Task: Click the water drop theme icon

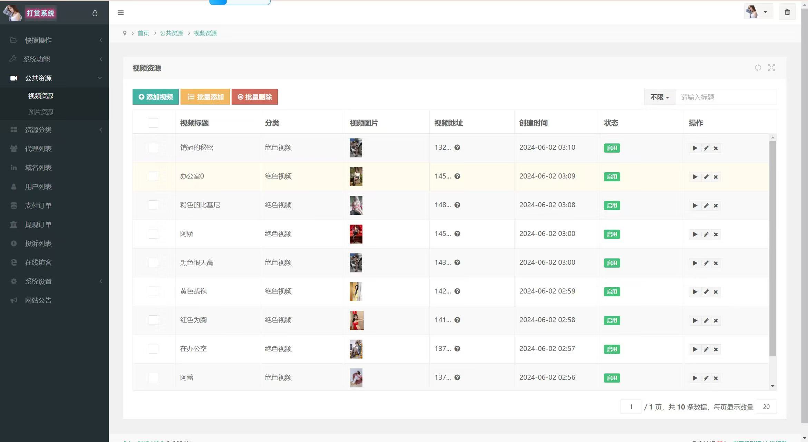Action: tap(95, 13)
